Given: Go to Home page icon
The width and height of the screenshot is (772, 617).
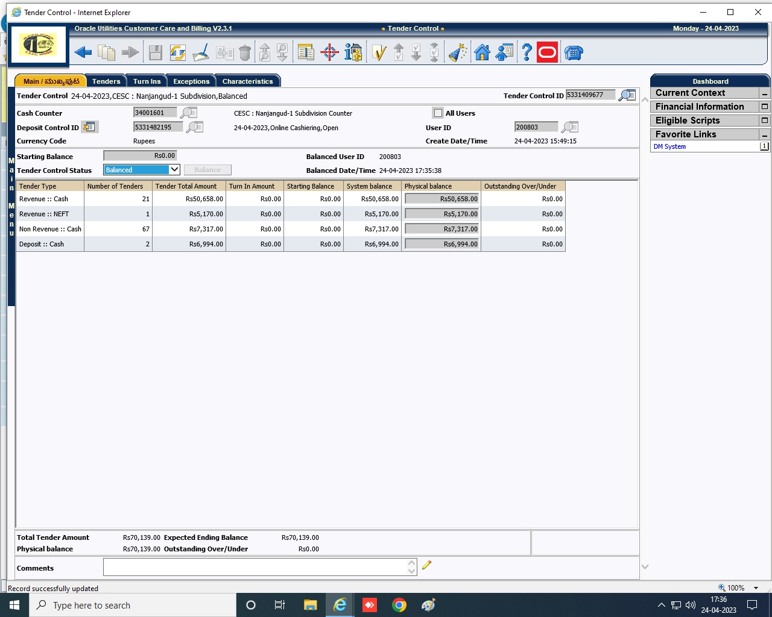Looking at the screenshot, I should pyautogui.click(x=482, y=53).
